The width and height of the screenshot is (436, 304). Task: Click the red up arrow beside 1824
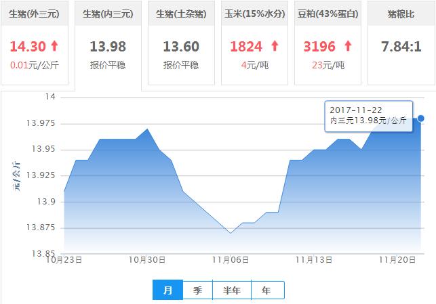[275, 46]
